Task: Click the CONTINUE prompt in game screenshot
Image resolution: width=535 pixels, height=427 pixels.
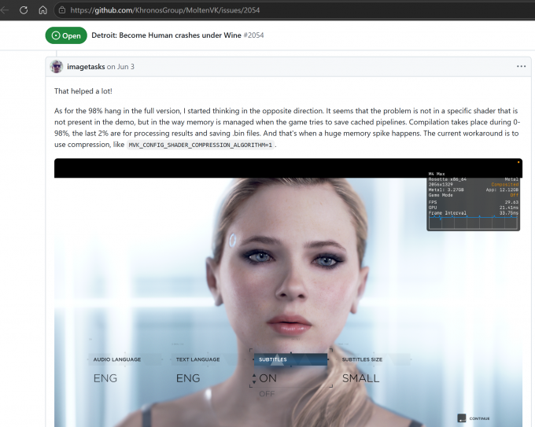Action: click(x=474, y=418)
